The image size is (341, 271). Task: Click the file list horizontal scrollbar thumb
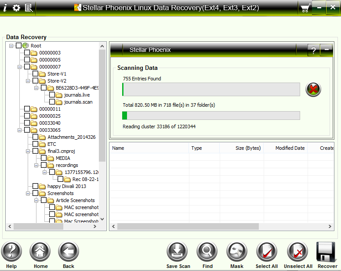coord(188,227)
